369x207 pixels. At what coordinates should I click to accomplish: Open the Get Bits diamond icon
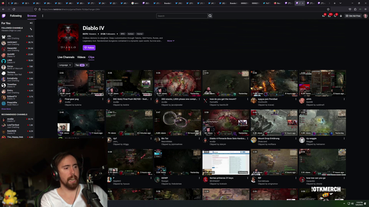pyautogui.click(x=341, y=16)
